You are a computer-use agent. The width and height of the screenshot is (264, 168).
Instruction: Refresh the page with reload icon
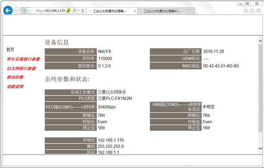tap(82, 11)
